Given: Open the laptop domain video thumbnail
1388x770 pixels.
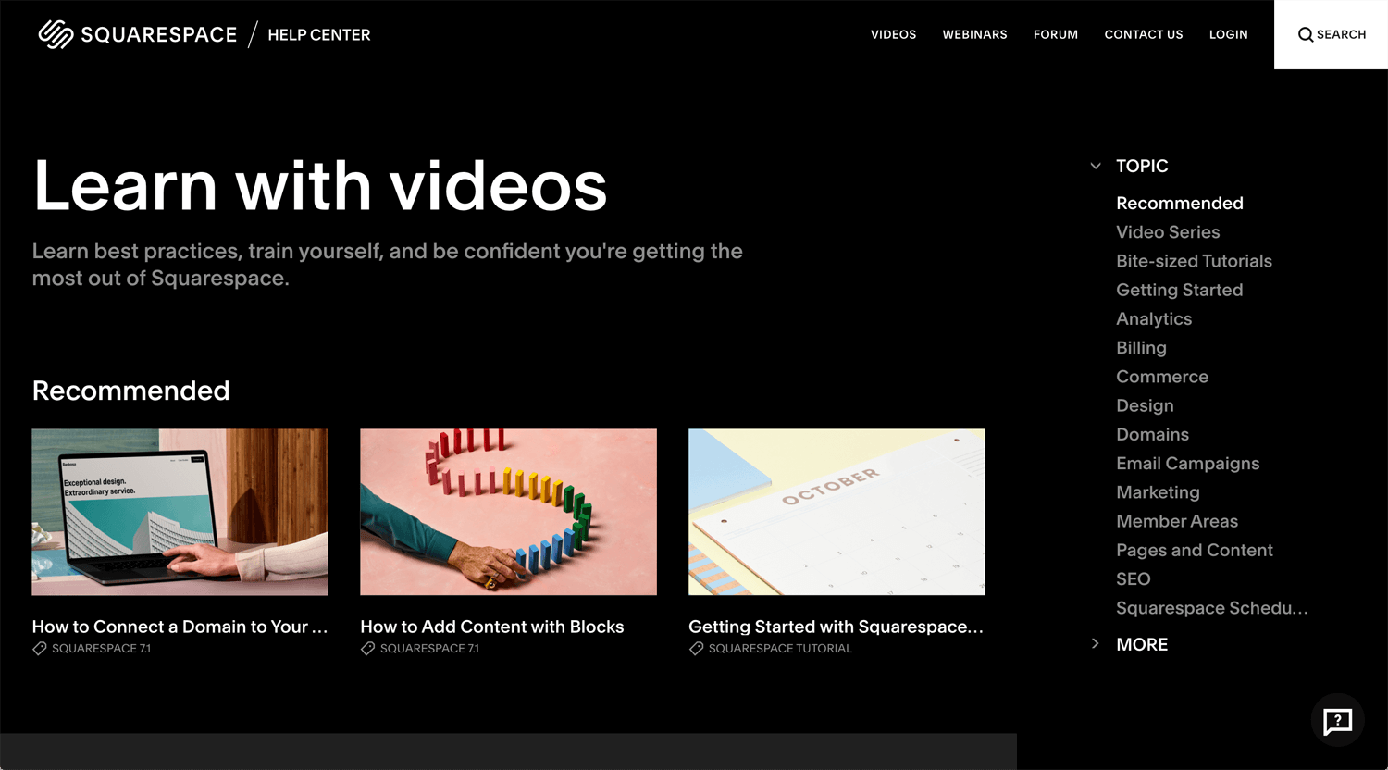Looking at the screenshot, I should pyautogui.click(x=180, y=512).
